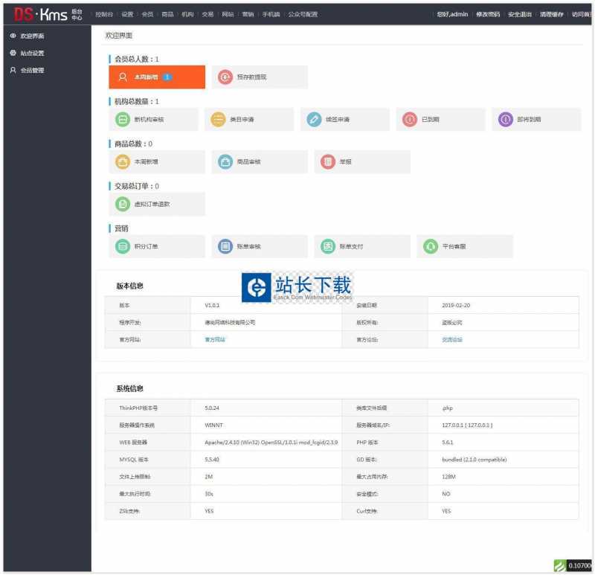The width and height of the screenshot is (595, 575).
Task: Click the green 新机构审核 icon
Action: (x=123, y=119)
